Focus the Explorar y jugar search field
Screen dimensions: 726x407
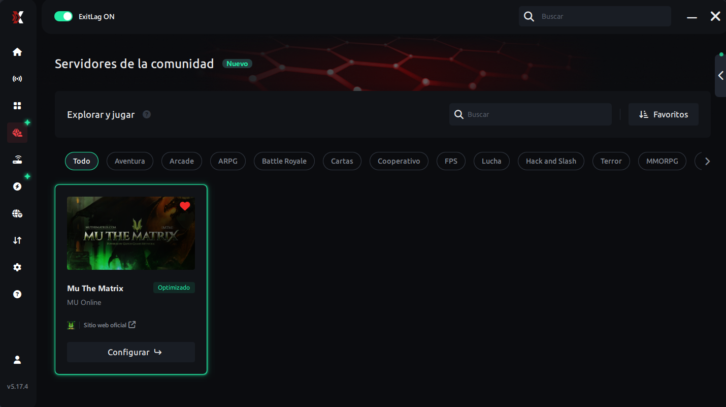click(x=531, y=114)
